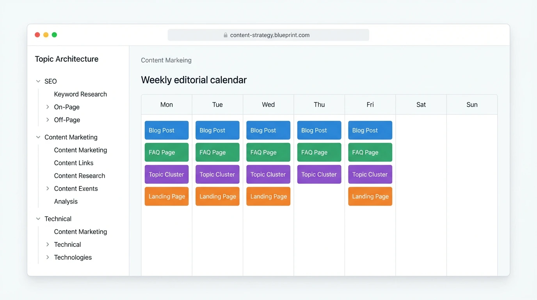This screenshot has width=537, height=300.
Task: Select Content Links under Content Marketing
Action: point(73,162)
